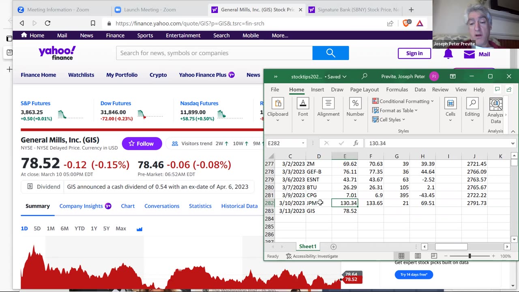Expand Conditional Formatting dropdown

click(x=403, y=101)
